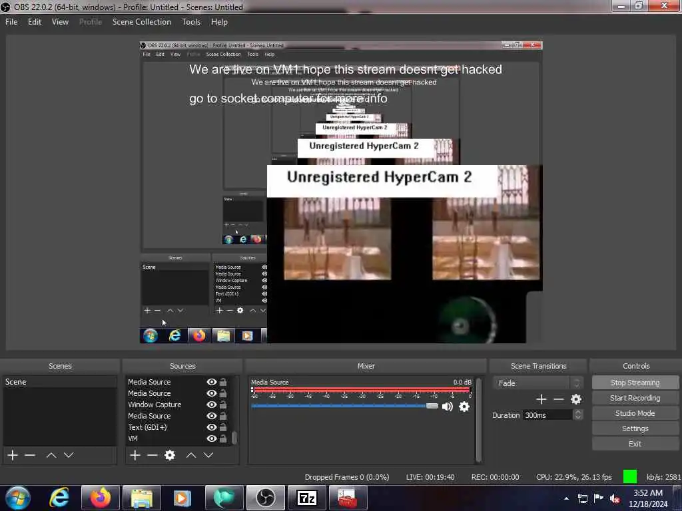
Task: Enable Studio Mode
Action: pyautogui.click(x=635, y=413)
